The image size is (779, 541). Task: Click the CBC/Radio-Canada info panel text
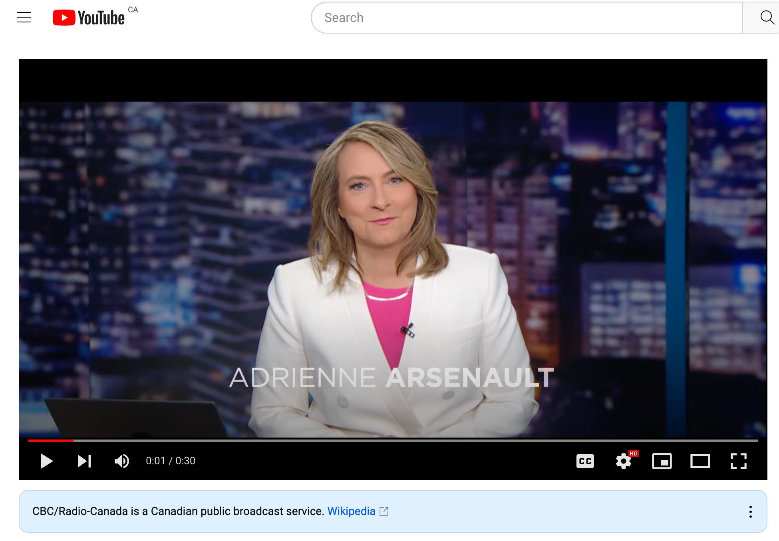(178, 511)
